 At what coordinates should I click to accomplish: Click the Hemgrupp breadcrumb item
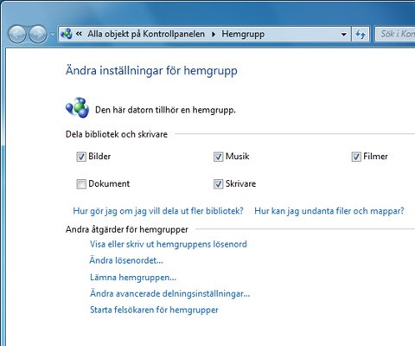(243, 34)
